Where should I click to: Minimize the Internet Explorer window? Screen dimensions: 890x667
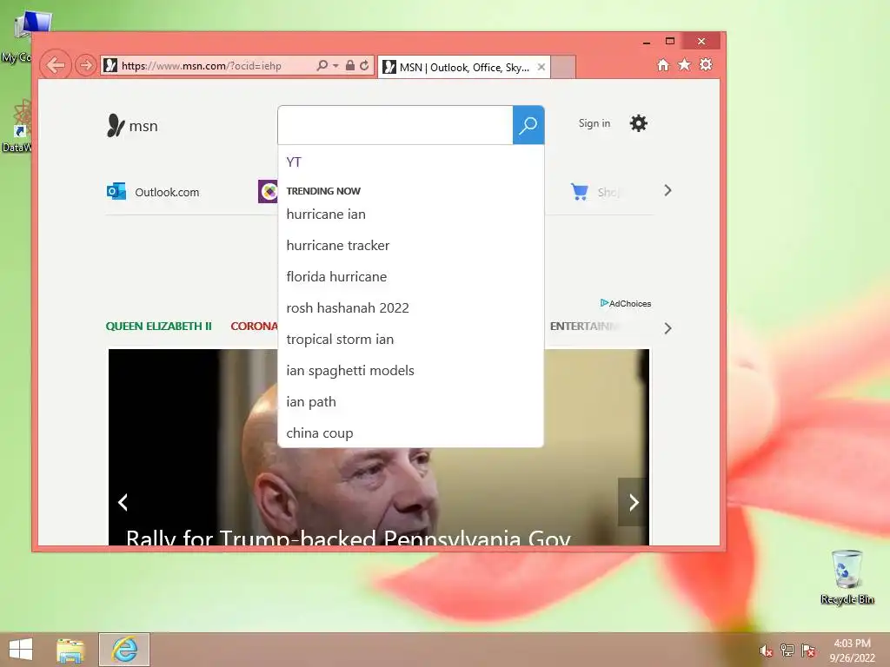(x=647, y=42)
